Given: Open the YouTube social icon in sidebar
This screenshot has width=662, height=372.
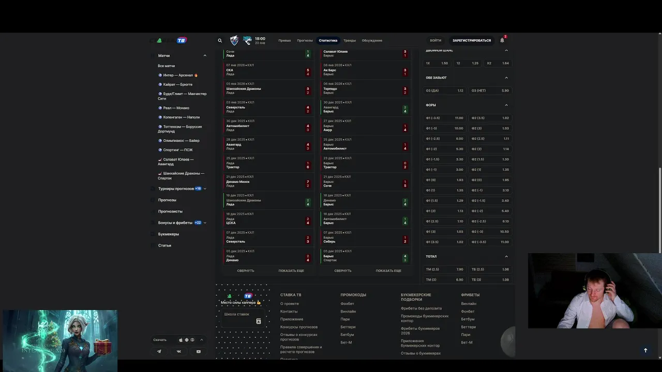Looking at the screenshot, I should pos(199,351).
